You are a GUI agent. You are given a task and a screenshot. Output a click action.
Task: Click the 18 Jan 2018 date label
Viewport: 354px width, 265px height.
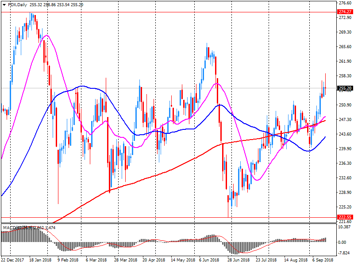pos(40,260)
